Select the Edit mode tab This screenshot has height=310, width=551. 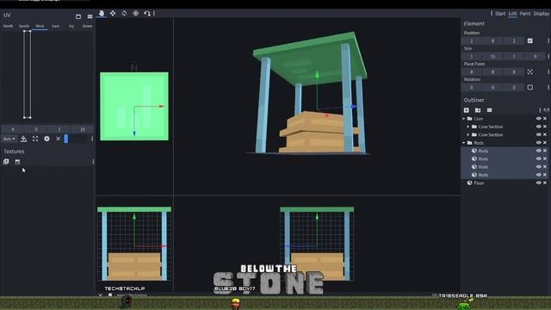click(x=513, y=14)
